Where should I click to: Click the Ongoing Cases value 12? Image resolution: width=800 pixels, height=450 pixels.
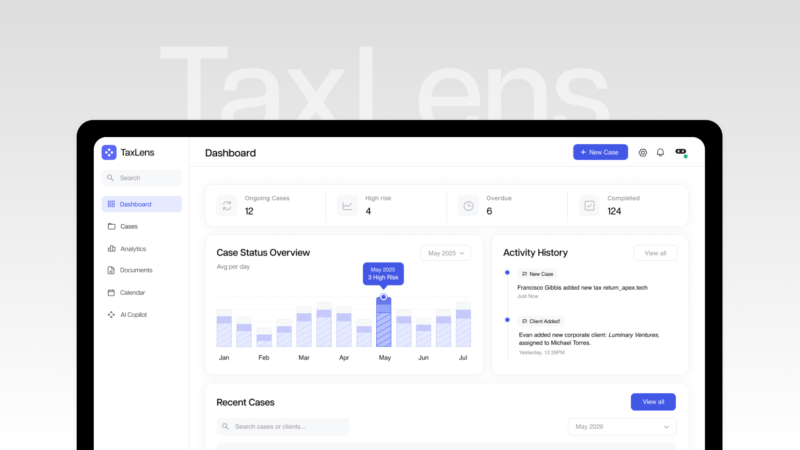pyautogui.click(x=249, y=211)
